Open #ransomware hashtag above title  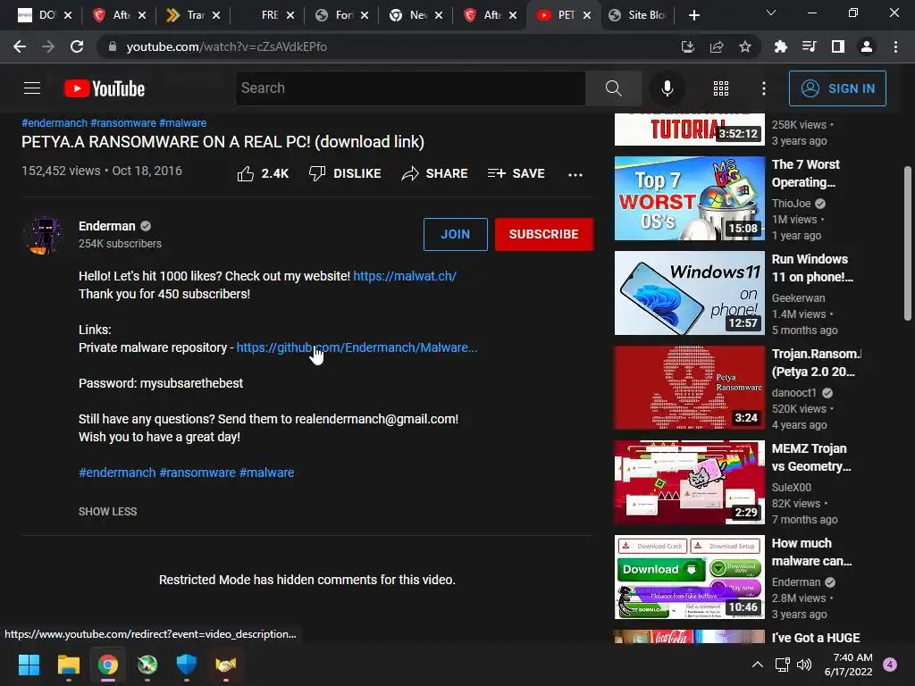click(x=123, y=123)
